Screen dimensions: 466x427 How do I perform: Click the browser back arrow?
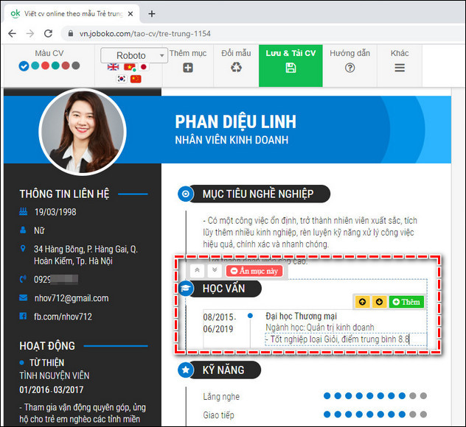coord(13,34)
